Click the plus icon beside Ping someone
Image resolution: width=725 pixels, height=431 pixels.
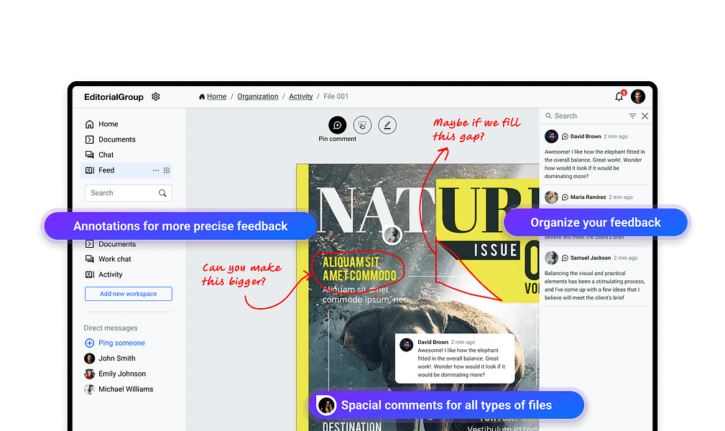click(x=90, y=343)
